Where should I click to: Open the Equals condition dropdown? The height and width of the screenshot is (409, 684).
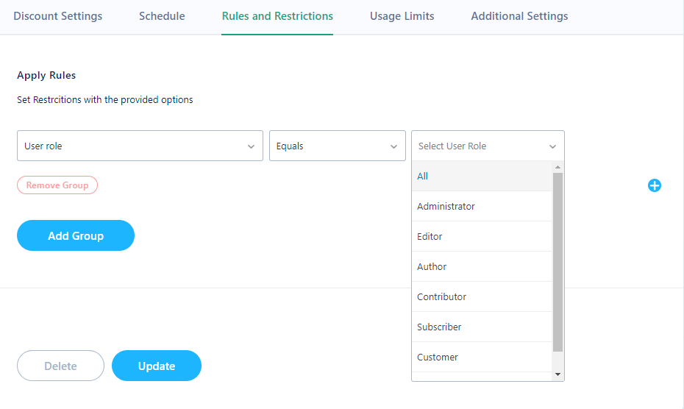(337, 146)
